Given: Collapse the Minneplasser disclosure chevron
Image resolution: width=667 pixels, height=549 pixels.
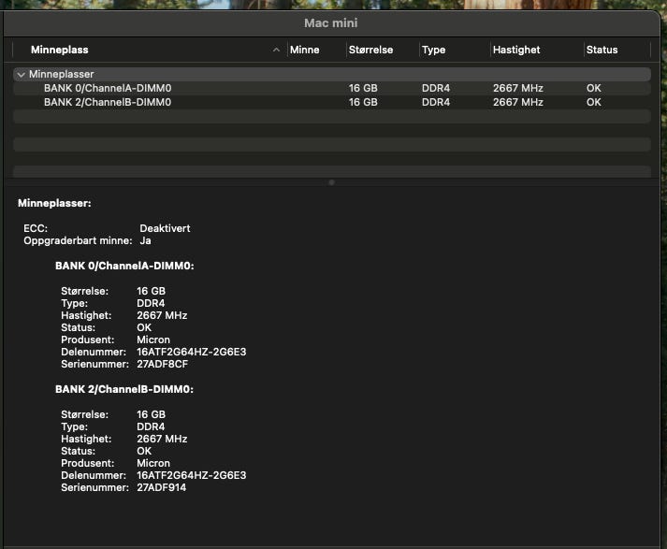Looking at the screenshot, I should tap(21, 75).
